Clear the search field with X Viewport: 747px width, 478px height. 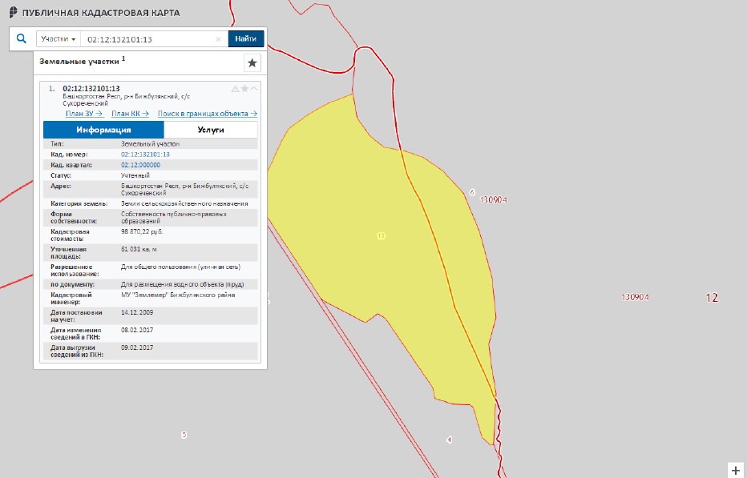(x=219, y=39)
